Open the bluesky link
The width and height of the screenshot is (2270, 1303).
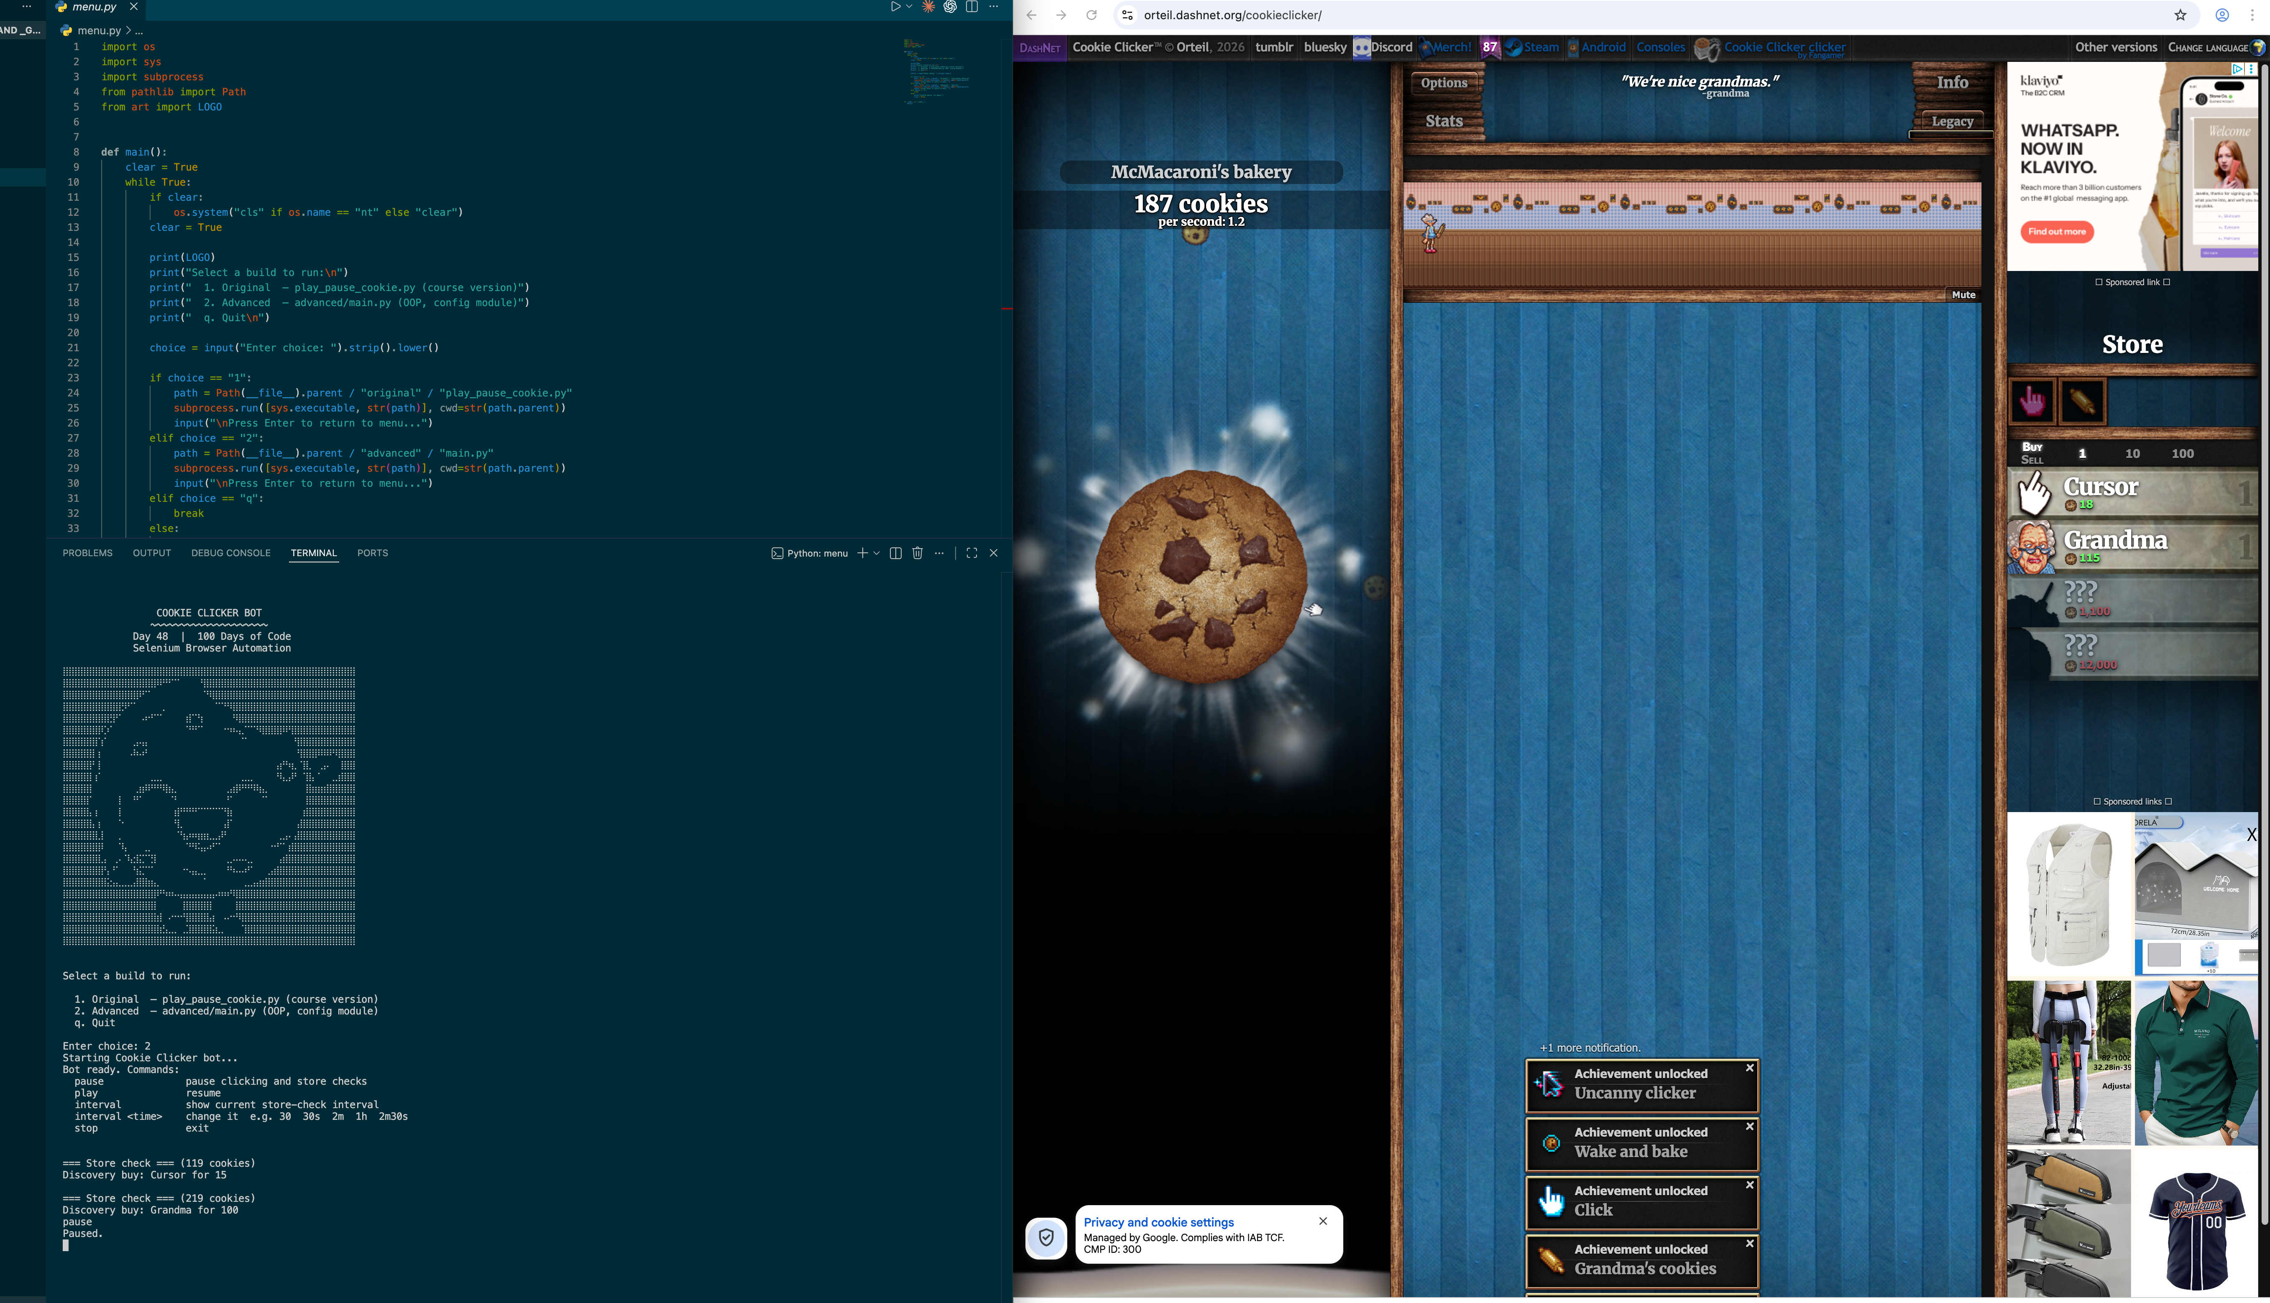(1325, 47)
